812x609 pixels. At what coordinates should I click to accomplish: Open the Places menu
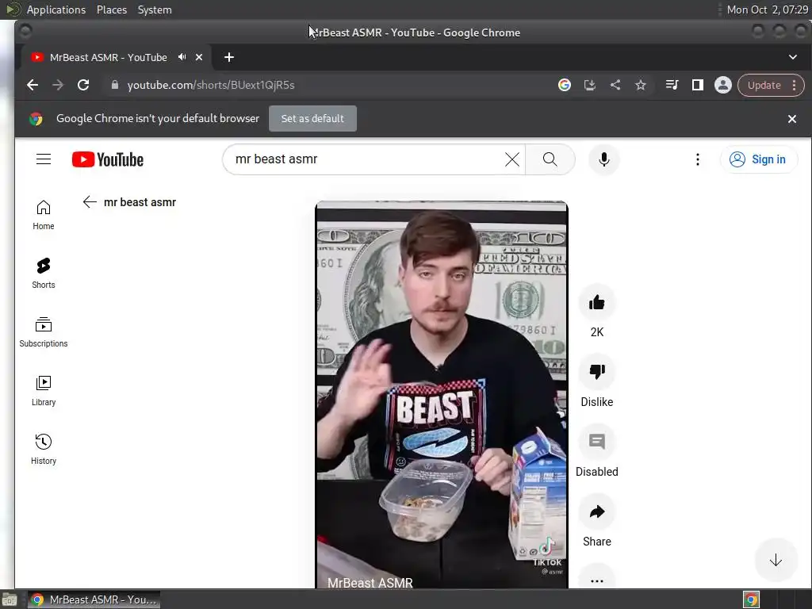[x=111, y=10]
